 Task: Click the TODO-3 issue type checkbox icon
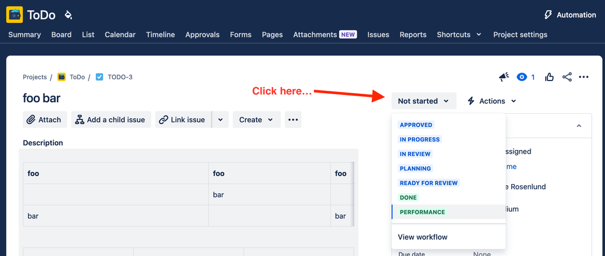[99, 77]
